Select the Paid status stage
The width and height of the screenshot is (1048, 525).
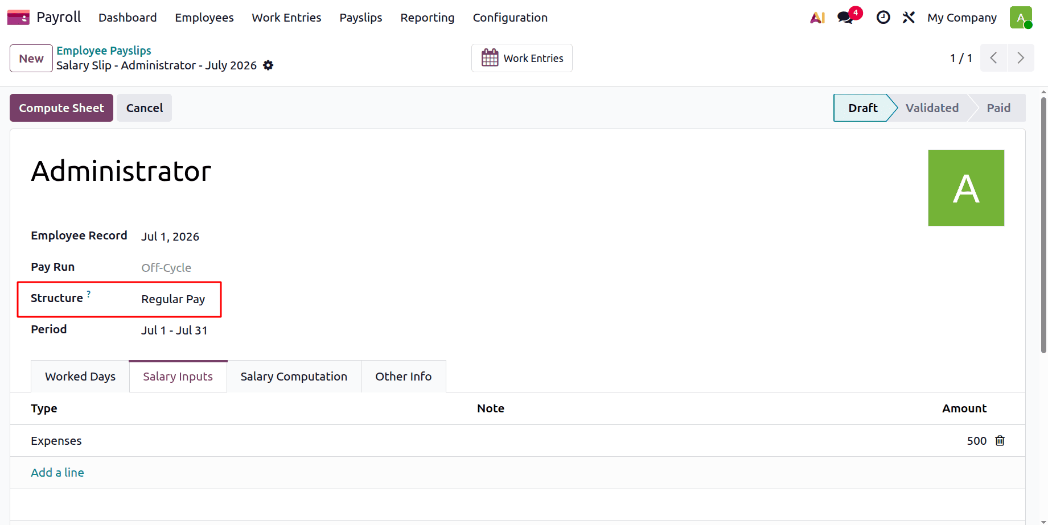[x=998, y=108]
